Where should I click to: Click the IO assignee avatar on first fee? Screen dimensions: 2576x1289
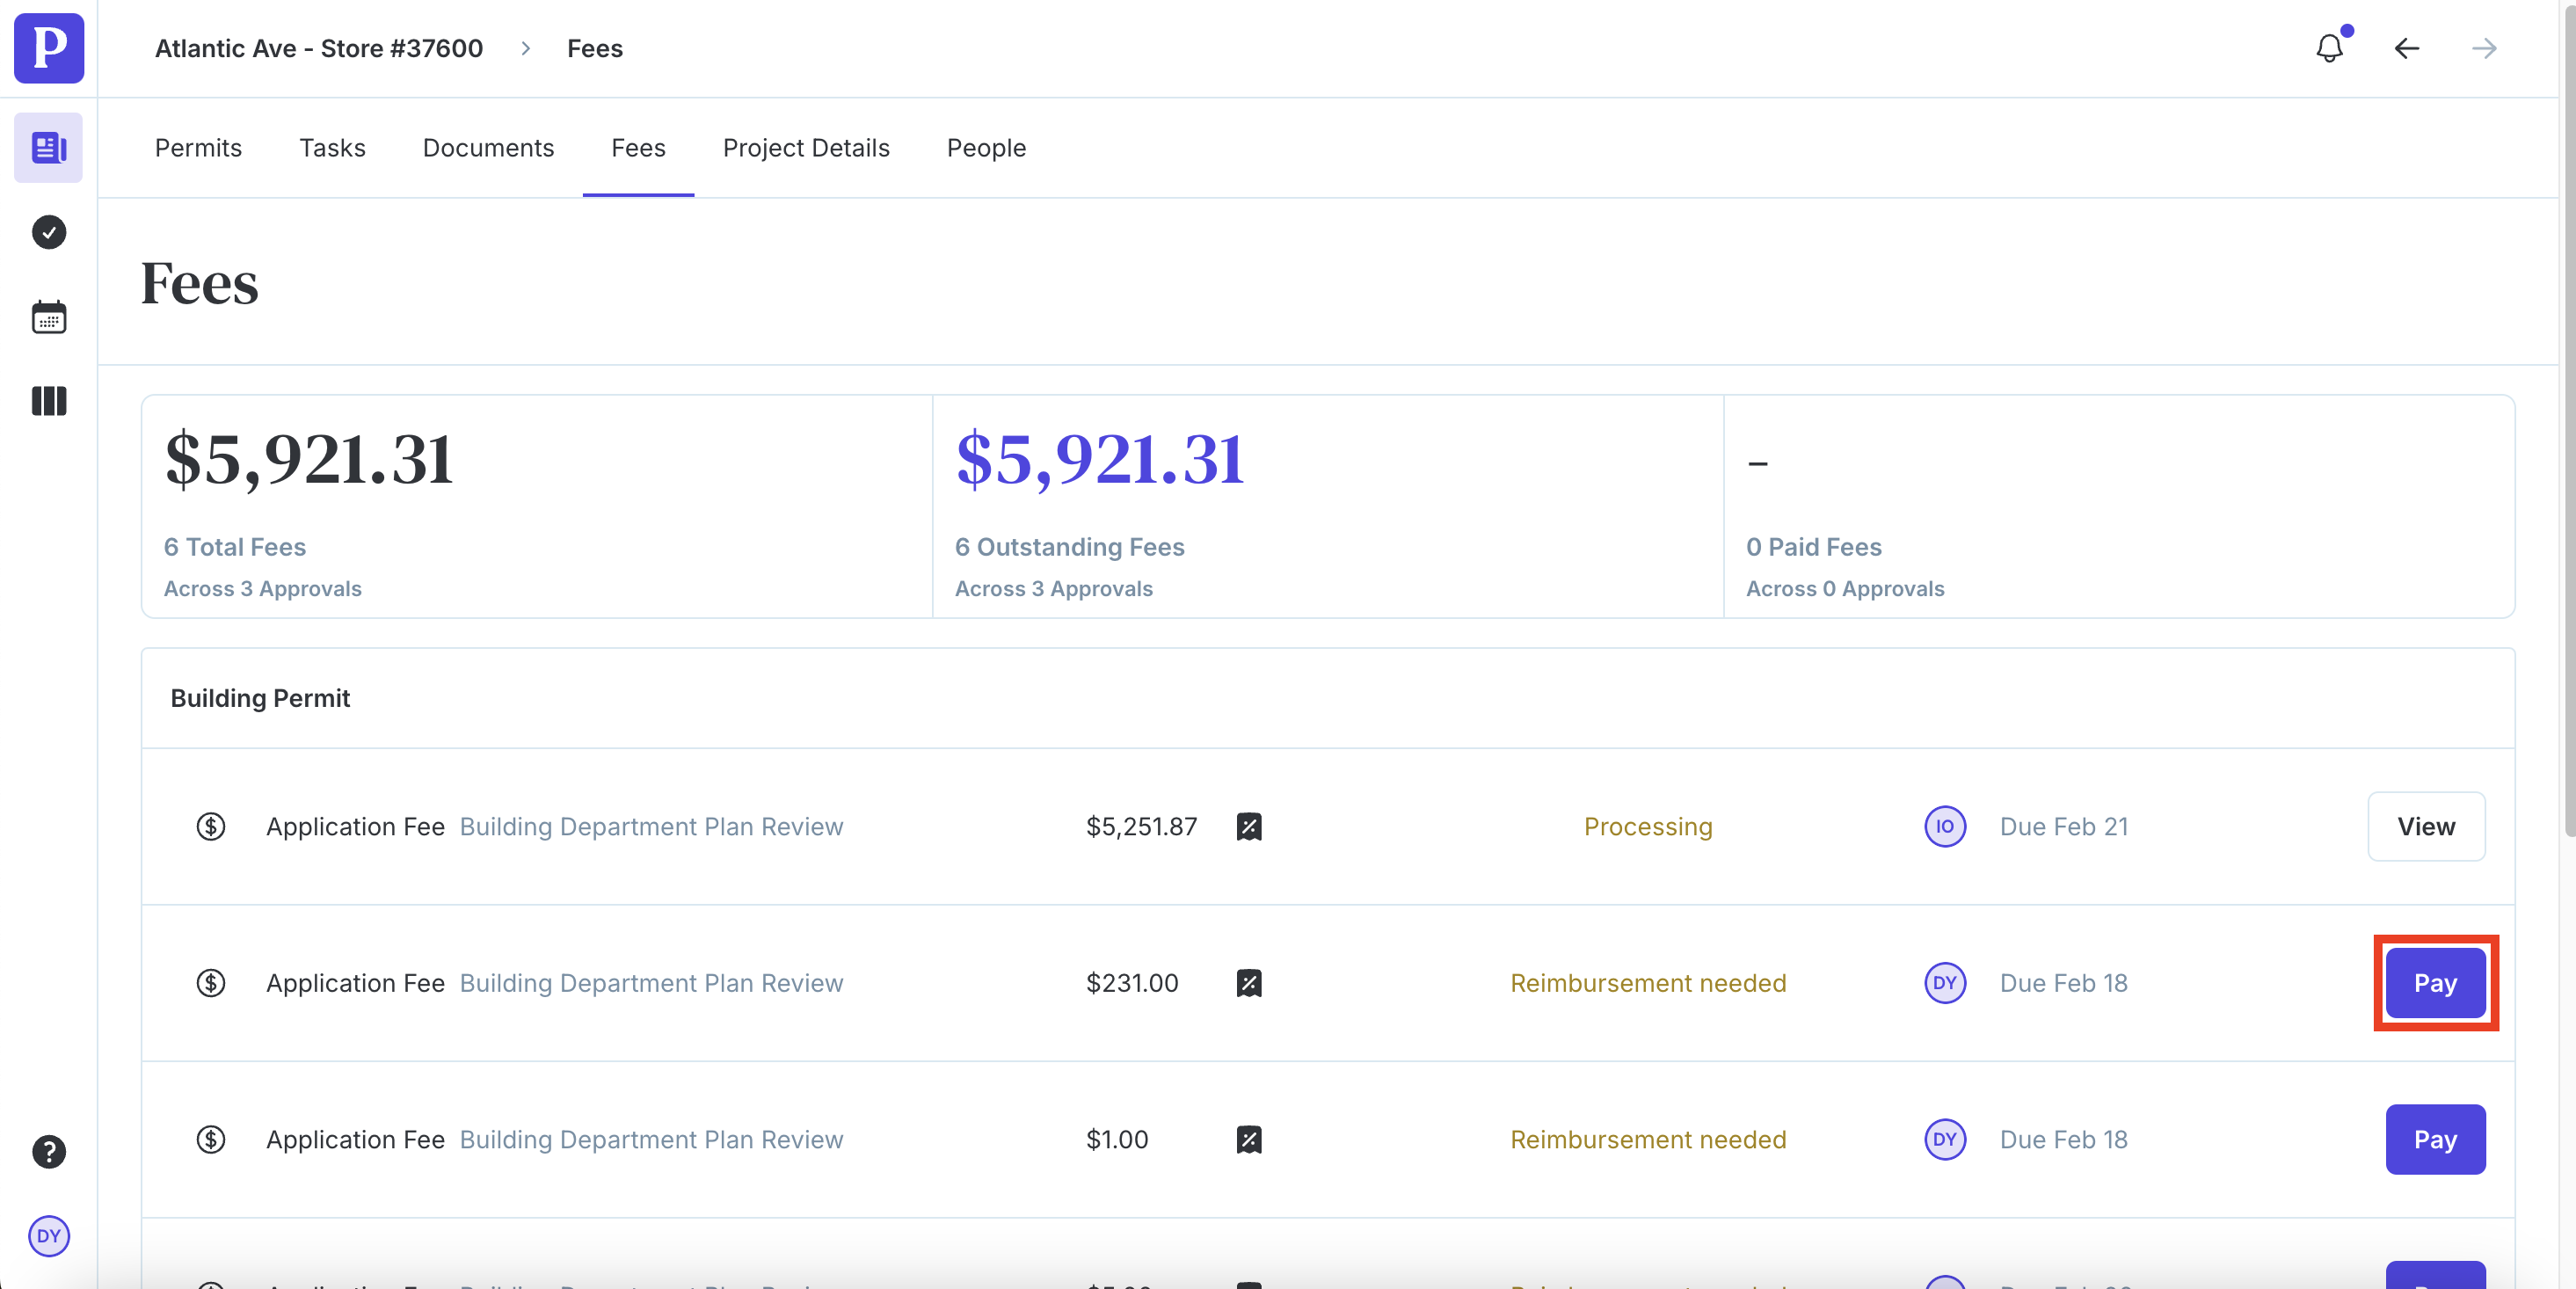click(1944, 826)
